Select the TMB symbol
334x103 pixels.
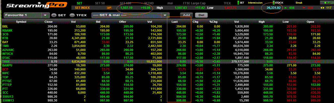(x=5, y=46)
